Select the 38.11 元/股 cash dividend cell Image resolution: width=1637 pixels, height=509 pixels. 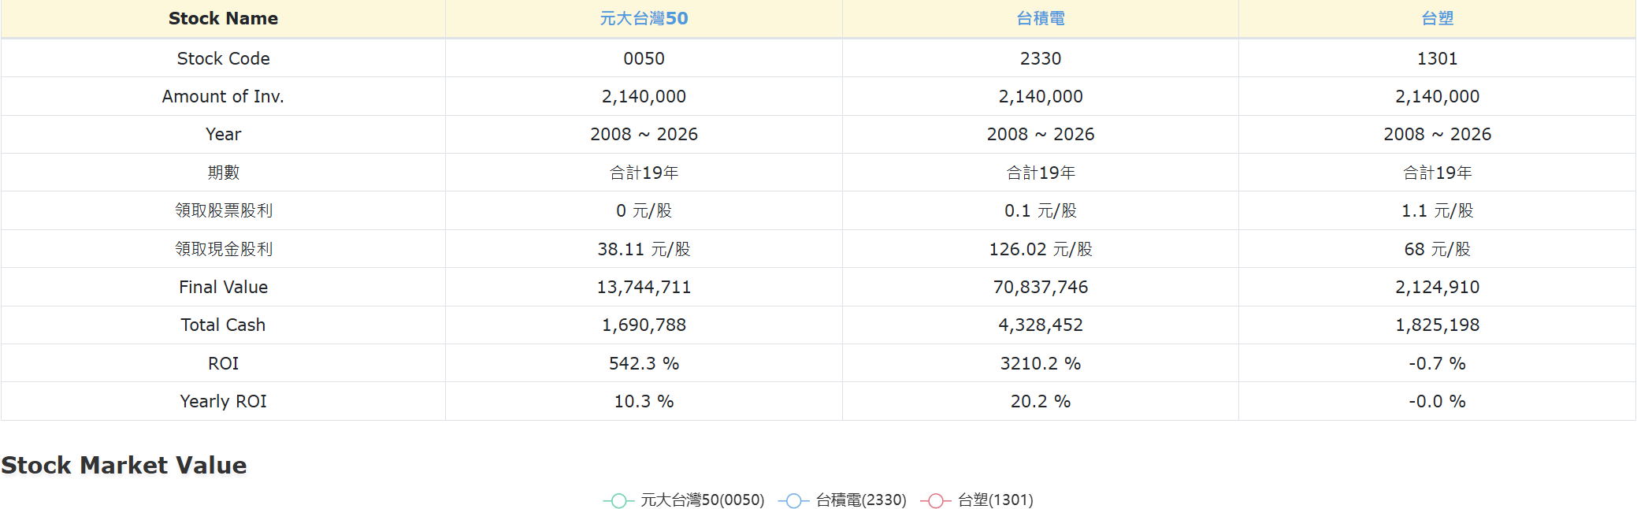(x=644, y=249)
